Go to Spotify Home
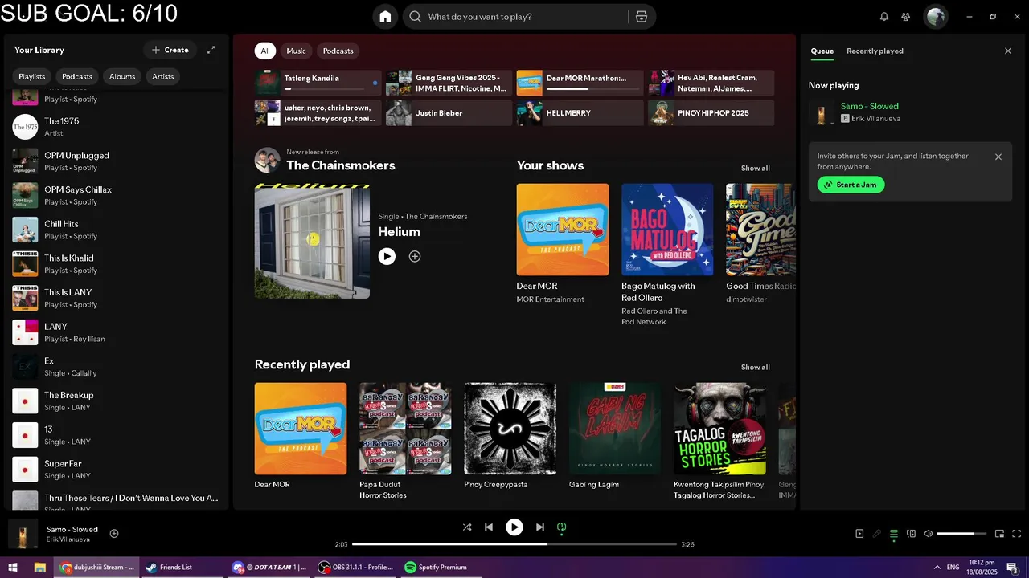Screen dimensions: 1029x578 385,17
